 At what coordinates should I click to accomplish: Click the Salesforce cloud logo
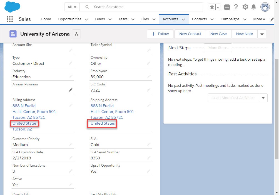(x=12, y=7)
